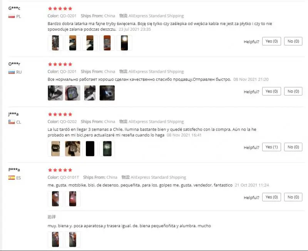The height and width of the screenshot is (251, 308).
Task: Click the Poland flag icon beside PL
Action: click(x=12, y=16)
